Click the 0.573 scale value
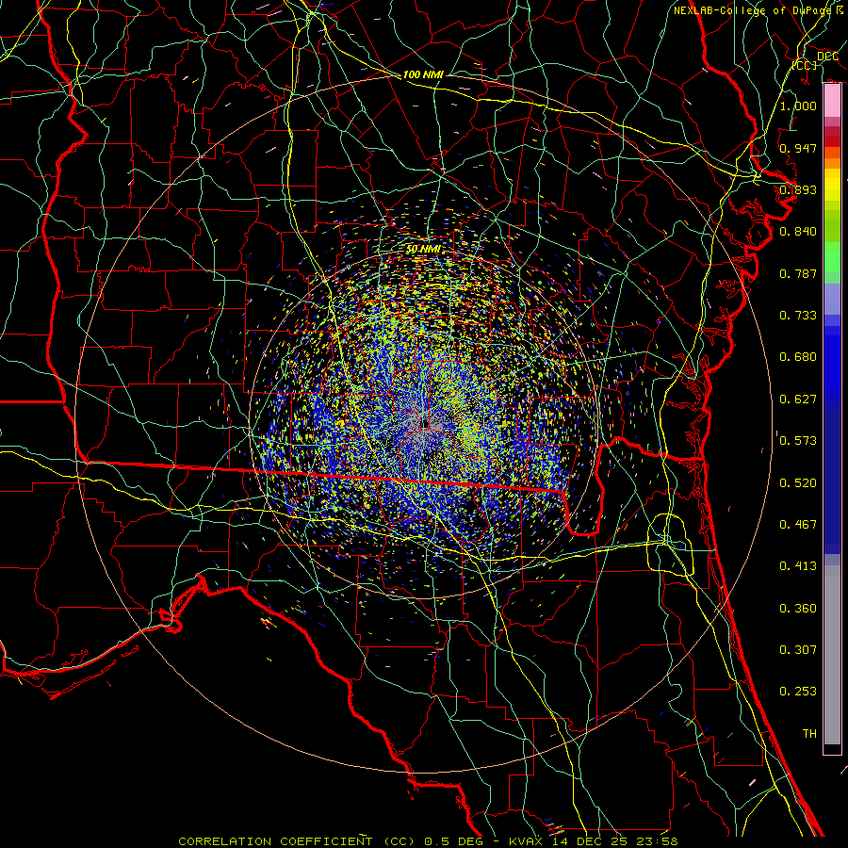848x848 pixels. coord(798,441)
